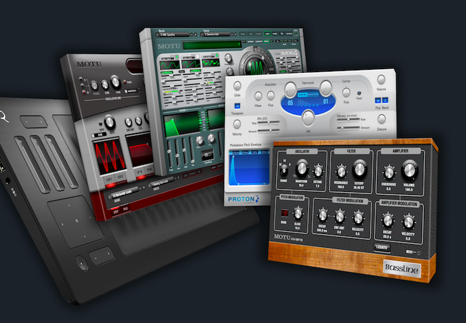Click the Bassline Overdrive knob
The width and height of the screenshot is (466, 323).
[388, 172]
